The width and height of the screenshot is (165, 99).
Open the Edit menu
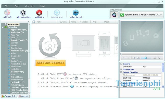coord(17,6)
